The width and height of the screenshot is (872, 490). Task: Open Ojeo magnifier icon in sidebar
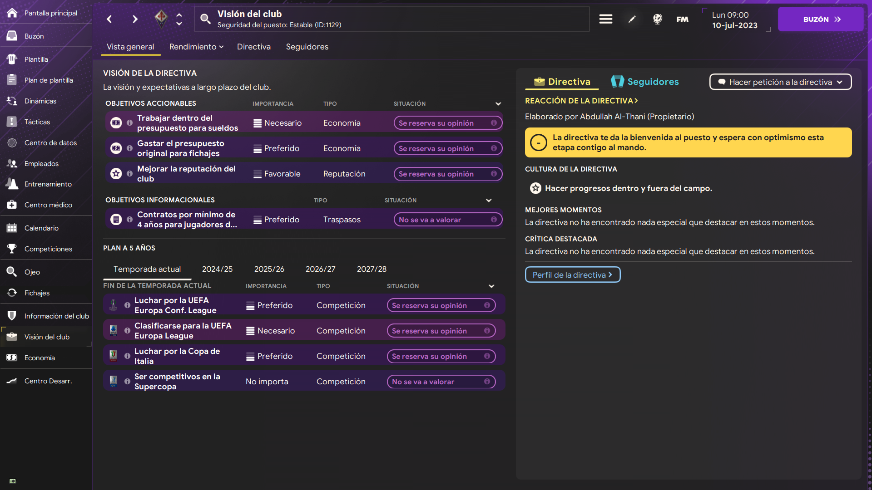click(x=12, y=272)
